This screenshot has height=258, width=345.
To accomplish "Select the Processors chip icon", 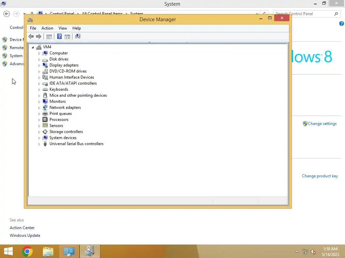I will pos(45,120).
